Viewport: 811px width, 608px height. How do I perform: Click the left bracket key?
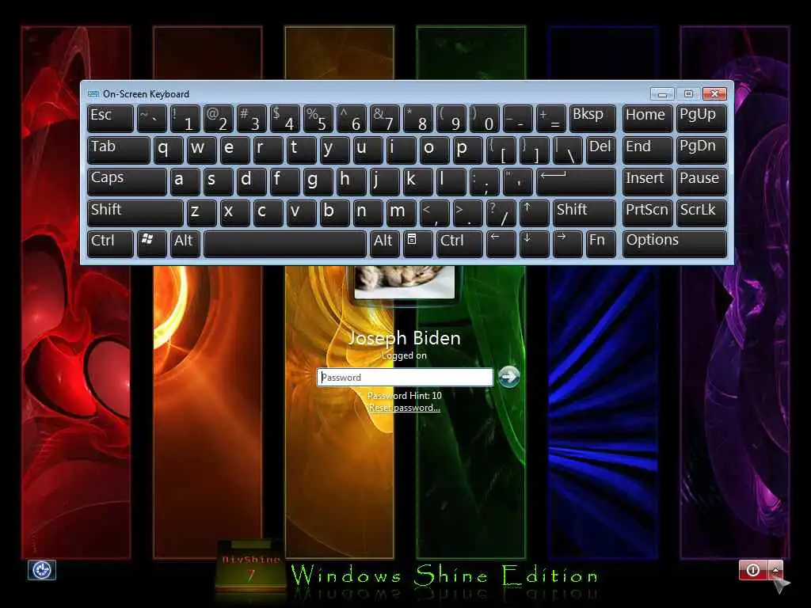pyautogui.click(x=501, y=150)
